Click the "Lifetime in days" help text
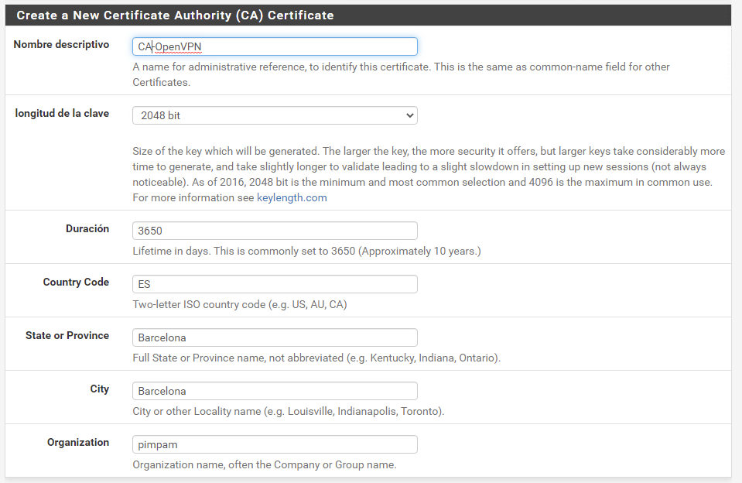Viewport: 742px width, 483px height. [x=306, y=252]
